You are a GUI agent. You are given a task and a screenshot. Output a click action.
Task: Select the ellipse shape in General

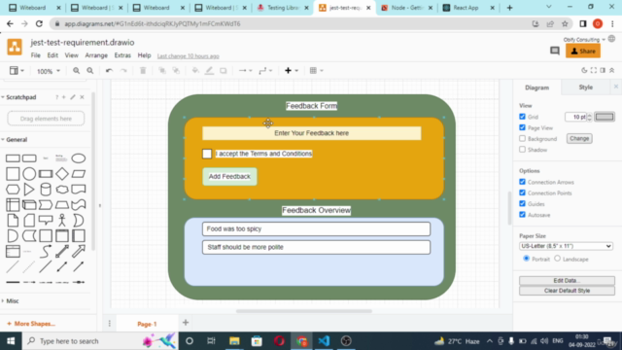tap(78, 158)
